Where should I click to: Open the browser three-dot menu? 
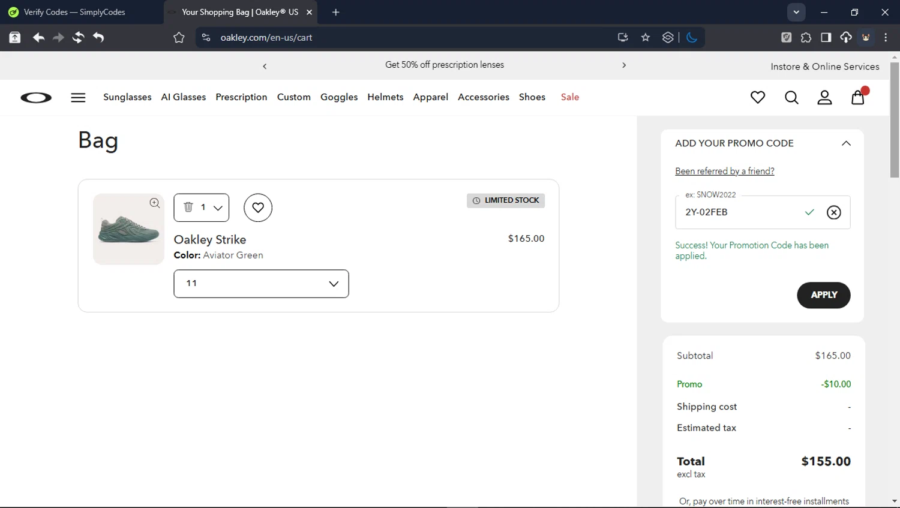pyautogui.click(x=886, y=37)
